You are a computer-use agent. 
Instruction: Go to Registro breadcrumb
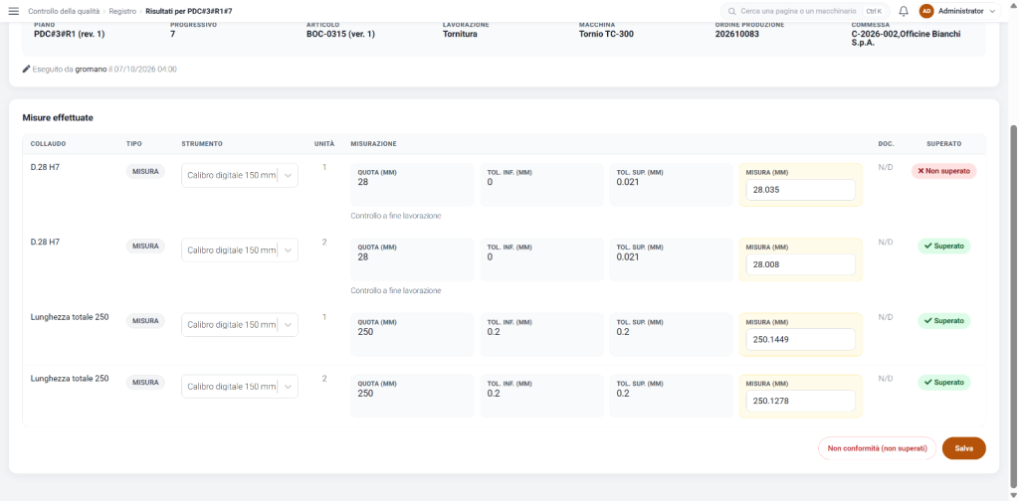[x=122, y=11]
